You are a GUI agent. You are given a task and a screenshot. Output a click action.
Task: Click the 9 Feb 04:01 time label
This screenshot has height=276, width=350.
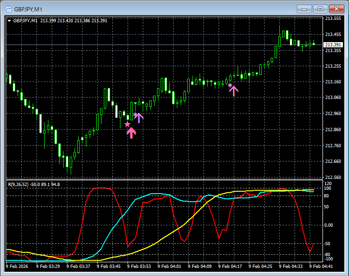169,267
